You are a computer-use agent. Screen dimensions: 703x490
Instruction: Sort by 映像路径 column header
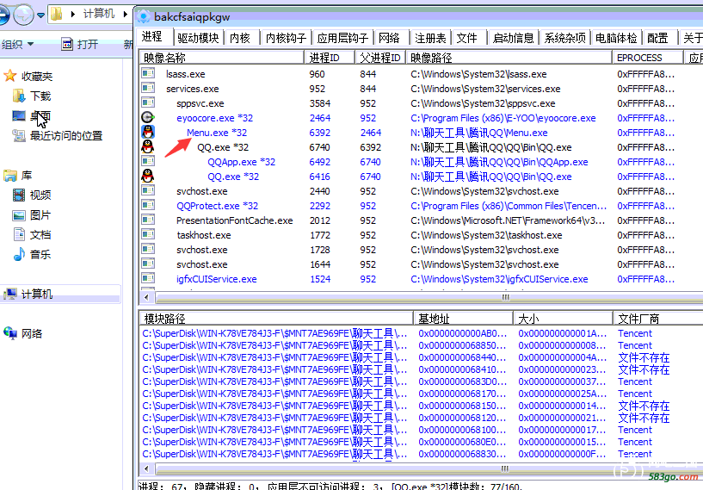point(509,58)
